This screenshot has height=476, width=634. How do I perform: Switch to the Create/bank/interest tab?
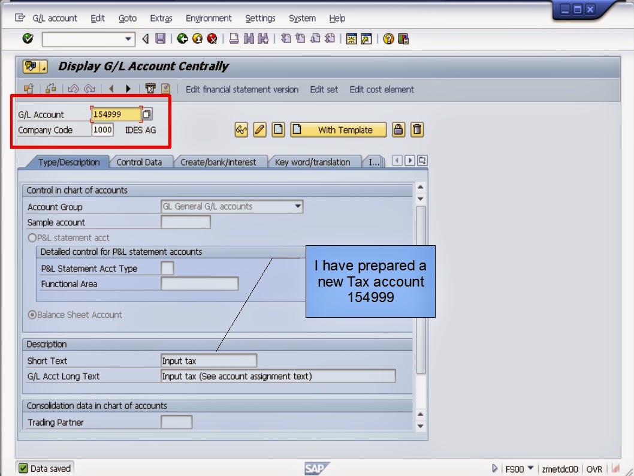point(218,162)
